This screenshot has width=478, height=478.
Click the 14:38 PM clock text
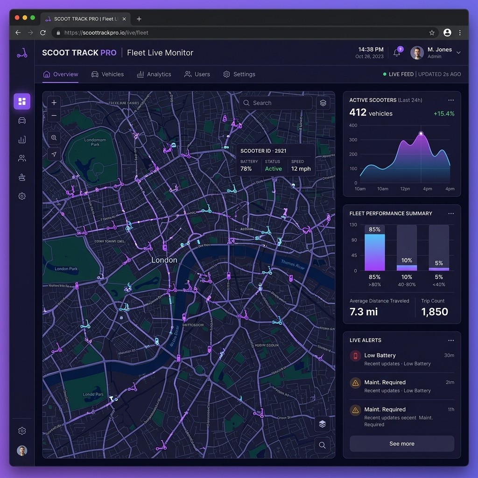(x=371, y=49)
